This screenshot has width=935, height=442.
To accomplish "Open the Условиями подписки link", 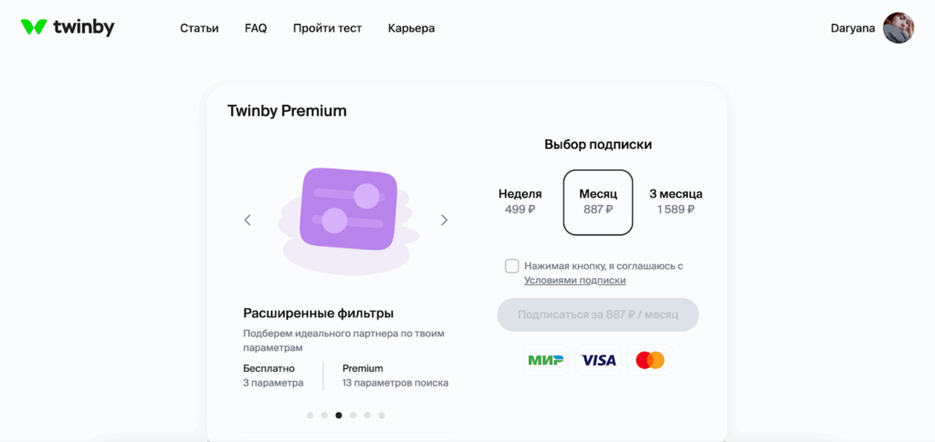I will 574,281.
